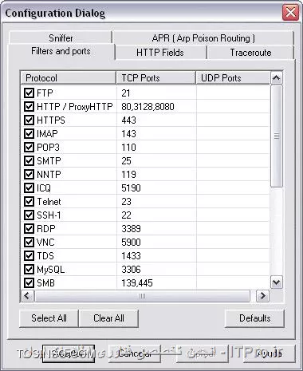Screen dimensions: 303x371
Task: Switch to the HTTP Fields tab
Action: 160,53
